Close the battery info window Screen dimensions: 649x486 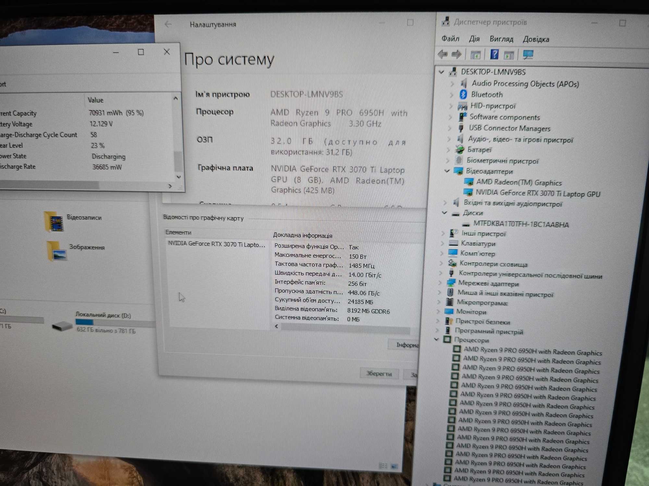(x=167, y=52)
